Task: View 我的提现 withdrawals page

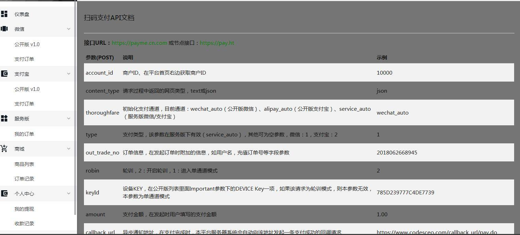Action: 24,209
